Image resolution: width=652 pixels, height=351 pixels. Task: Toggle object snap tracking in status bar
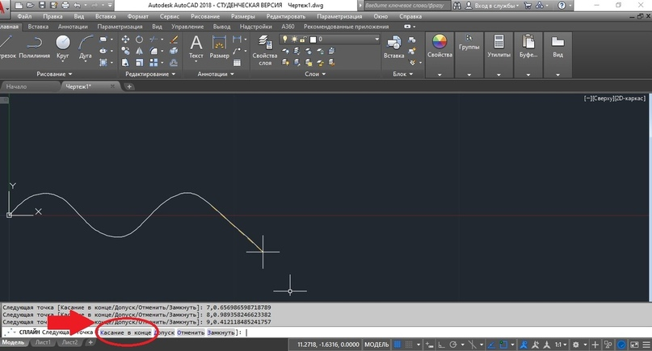click(x=491, y=345)
